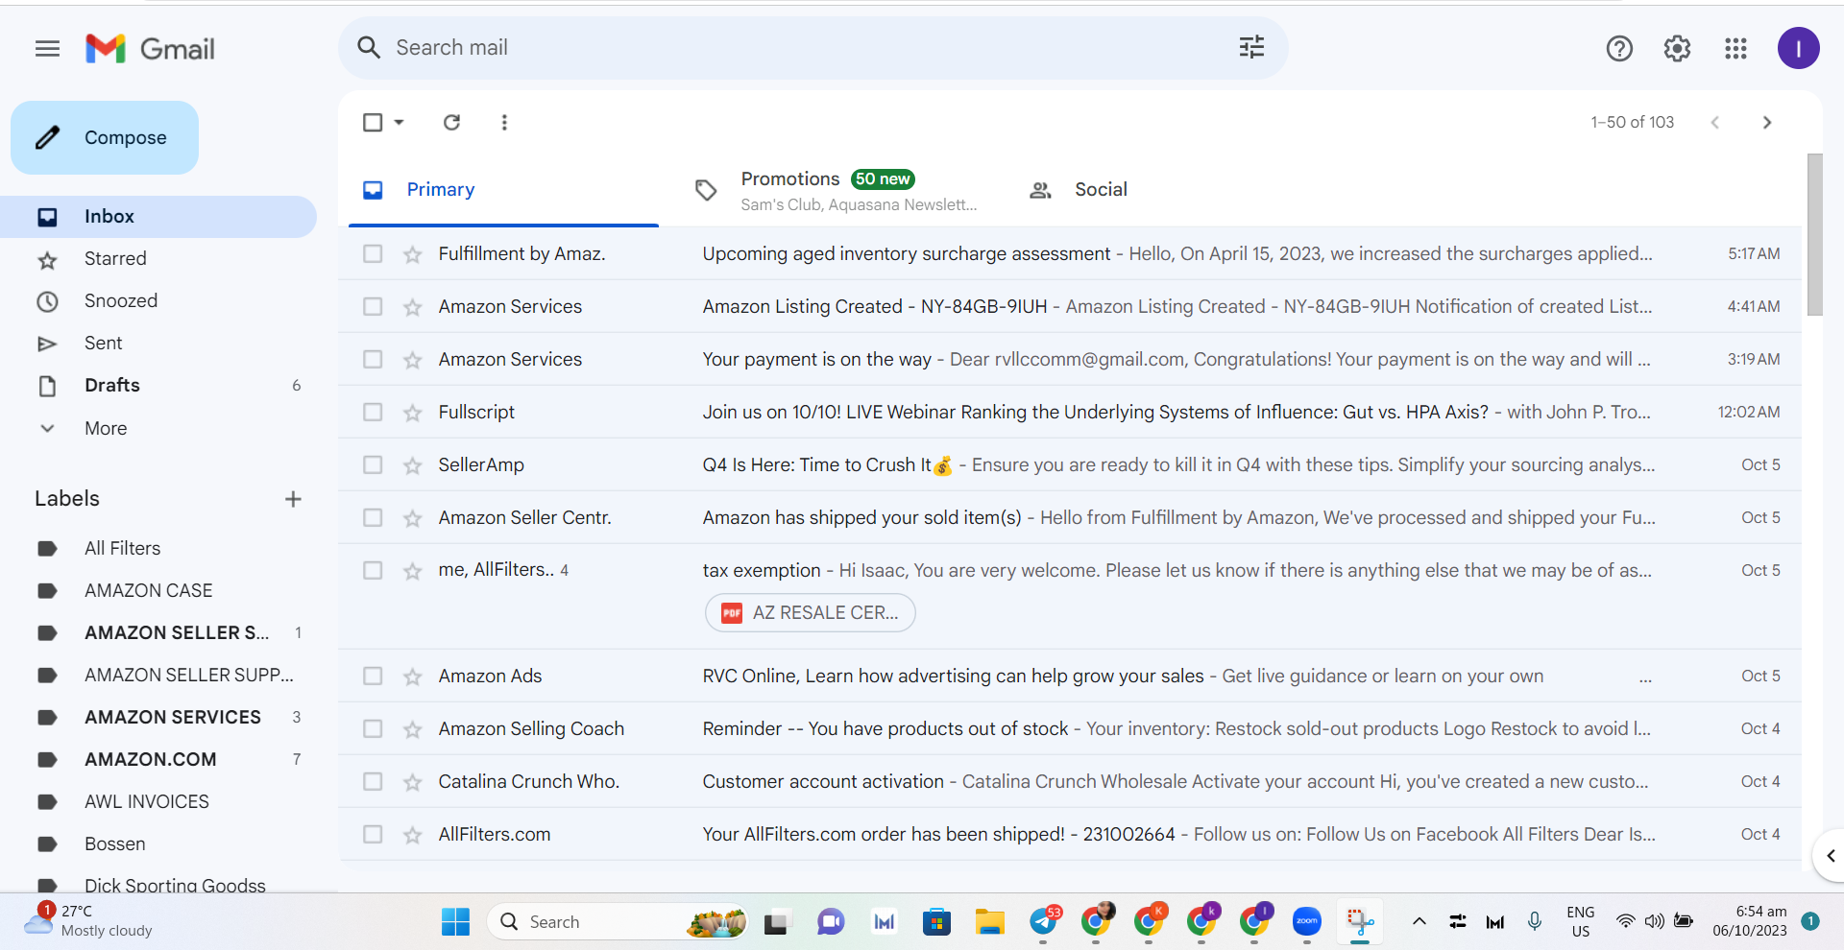Screen dimensions: 1844x950
Task: Open the AZ RESALE CER PDF attachment
Action: (x=810, y=612)
